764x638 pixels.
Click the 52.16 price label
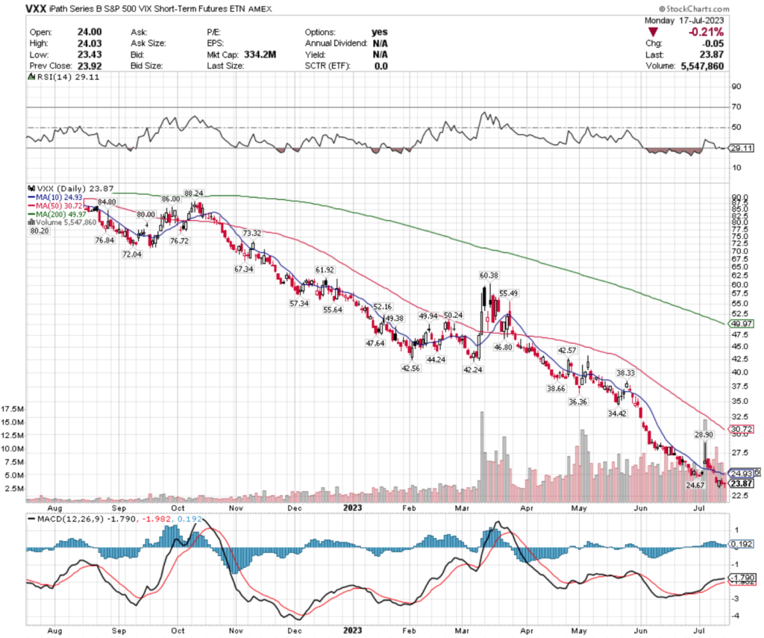(x=383, y=307)
